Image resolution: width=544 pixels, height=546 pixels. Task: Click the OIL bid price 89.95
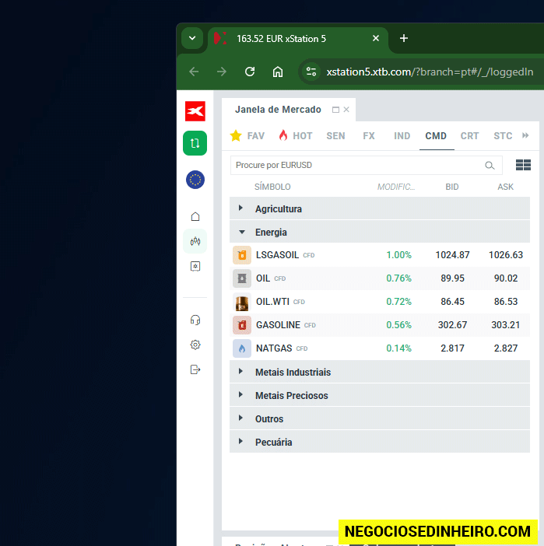452,278
